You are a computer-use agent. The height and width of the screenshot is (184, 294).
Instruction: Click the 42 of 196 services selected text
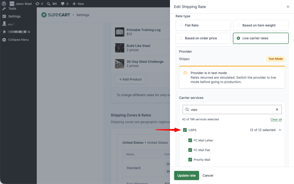(200, 119)
